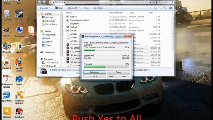Click the arrow after FlatOut2 in address bar
This screenshot has height=120, width=213.
(x=65, y=2)
